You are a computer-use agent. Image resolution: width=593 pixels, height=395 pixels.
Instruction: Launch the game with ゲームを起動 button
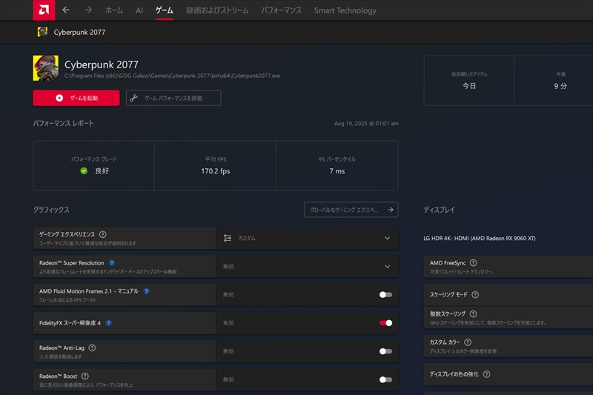pyautogui.click(x=76, y=98)
